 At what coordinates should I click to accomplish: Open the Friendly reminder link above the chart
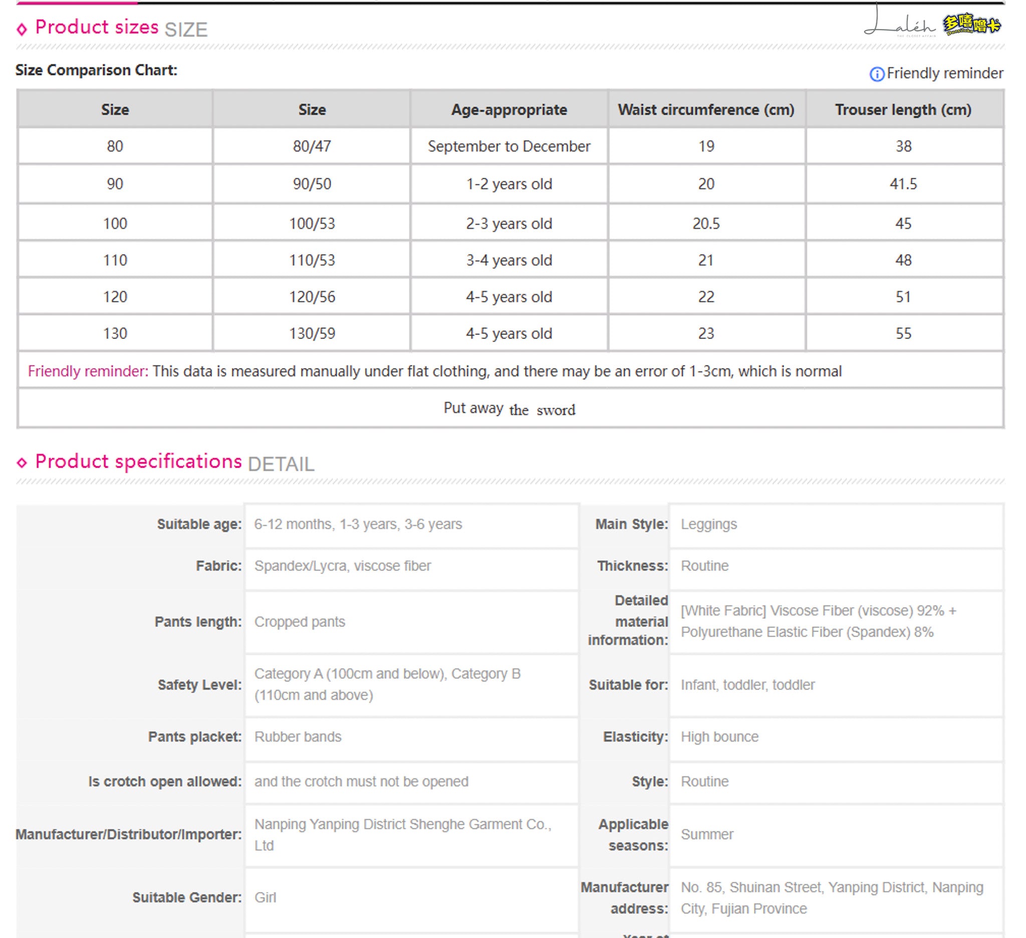click(944, 73)
